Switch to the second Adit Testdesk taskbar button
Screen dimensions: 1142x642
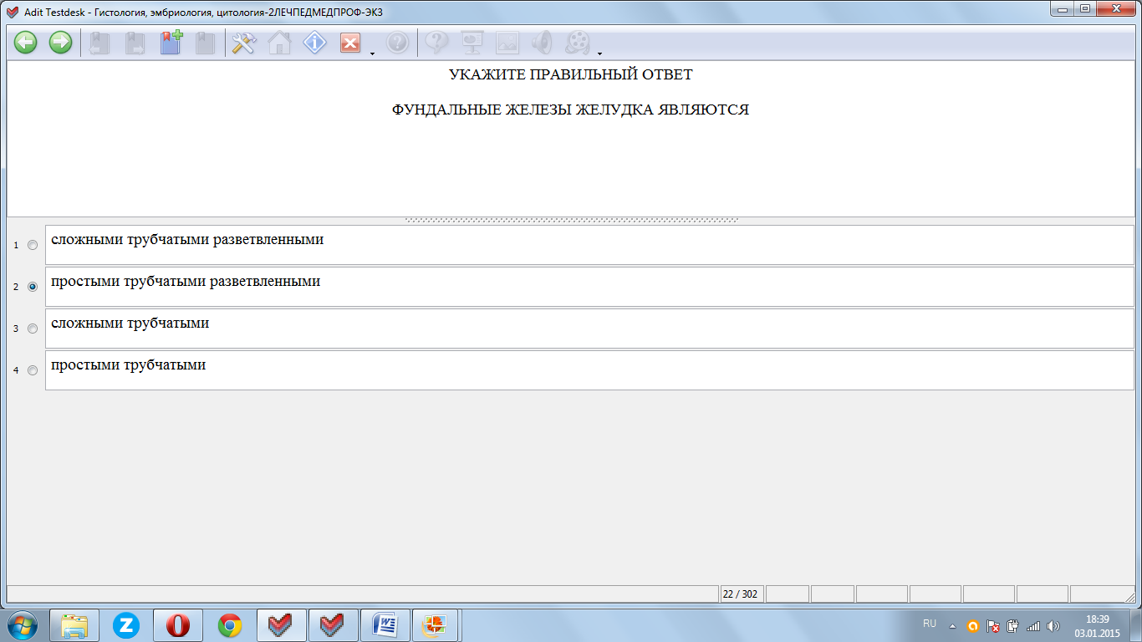click(334, 625)
